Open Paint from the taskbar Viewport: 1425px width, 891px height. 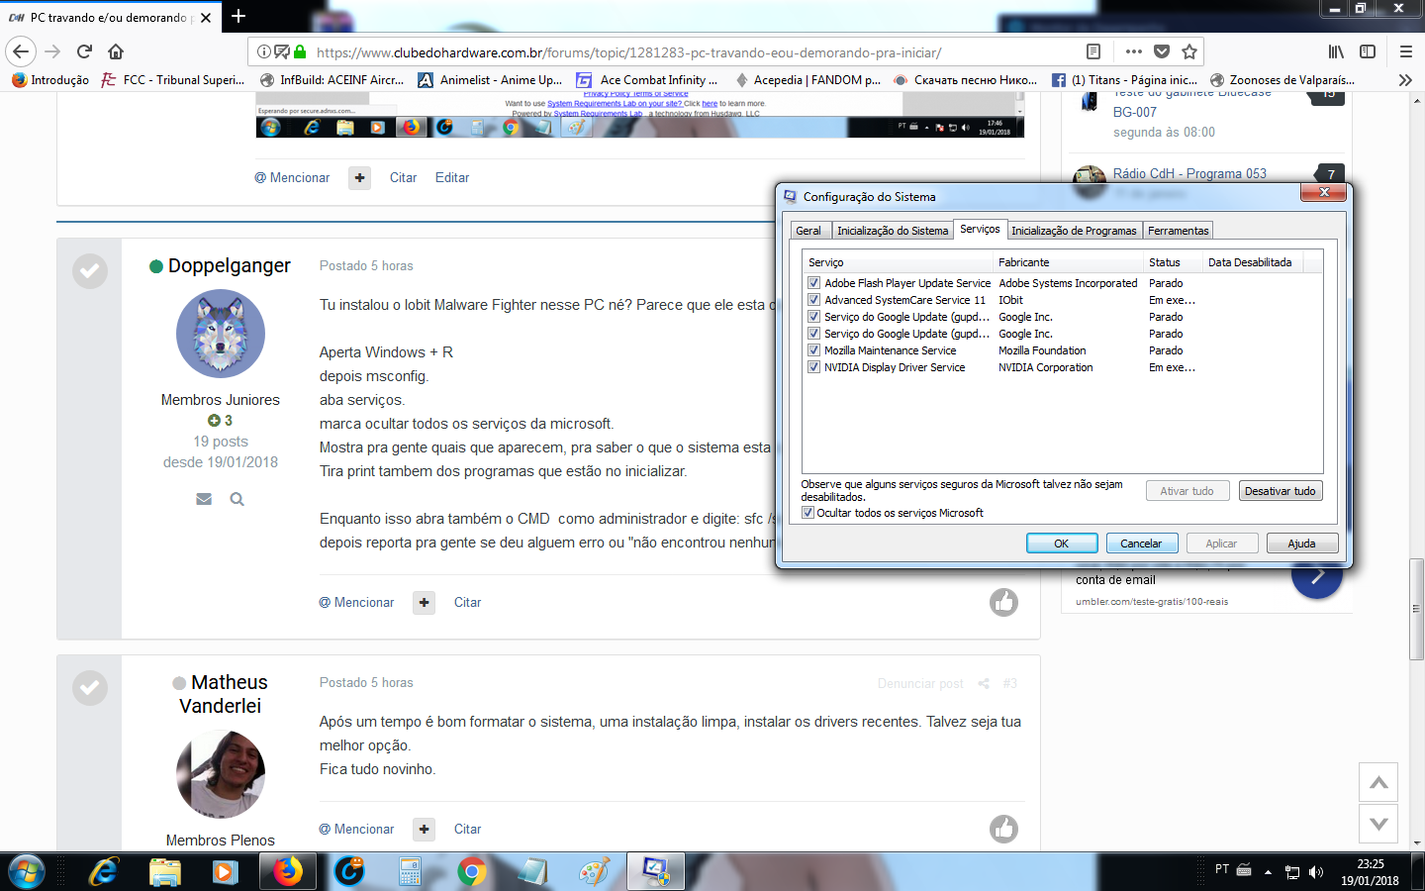[594, 871]
